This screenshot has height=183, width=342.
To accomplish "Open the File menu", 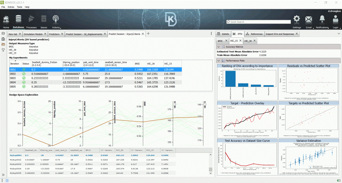I will 3,7.
